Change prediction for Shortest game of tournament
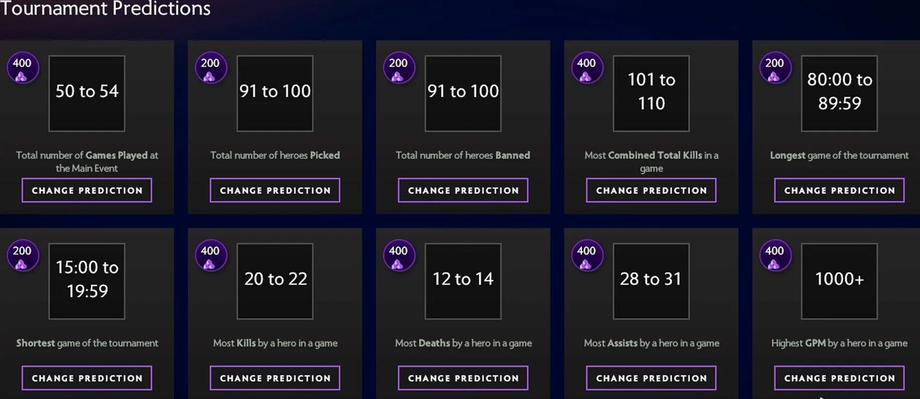This screenshot has height=399, width=920. coord(87,378)
